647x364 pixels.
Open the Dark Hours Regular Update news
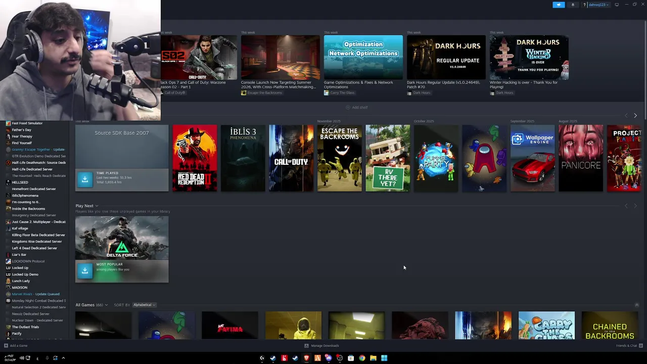(446, 57)
